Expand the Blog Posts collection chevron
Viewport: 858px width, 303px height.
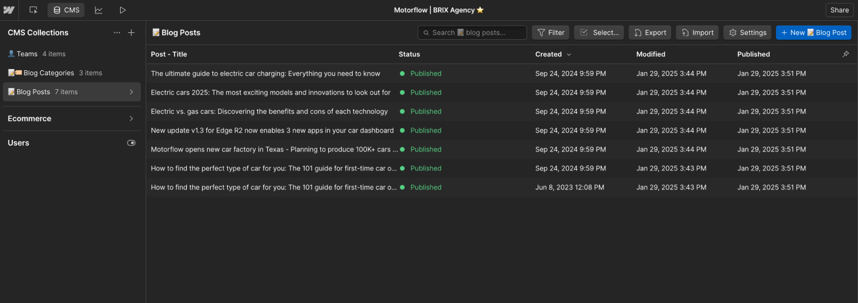point(131,92)
